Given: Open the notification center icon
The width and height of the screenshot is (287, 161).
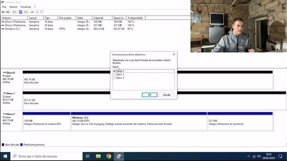Looking at the screenshot, I should coord(280,156).
